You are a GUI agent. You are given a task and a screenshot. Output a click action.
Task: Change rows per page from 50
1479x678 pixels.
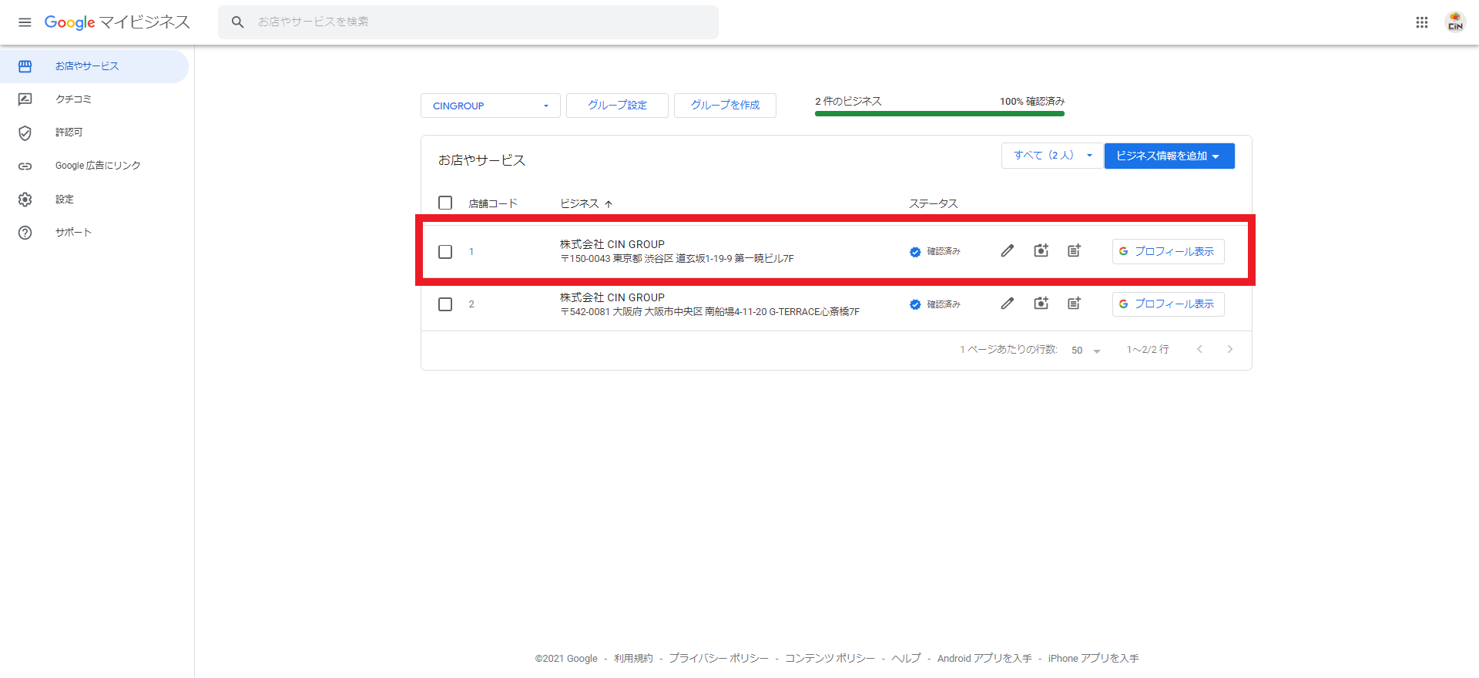click(x=1086, y=351)
